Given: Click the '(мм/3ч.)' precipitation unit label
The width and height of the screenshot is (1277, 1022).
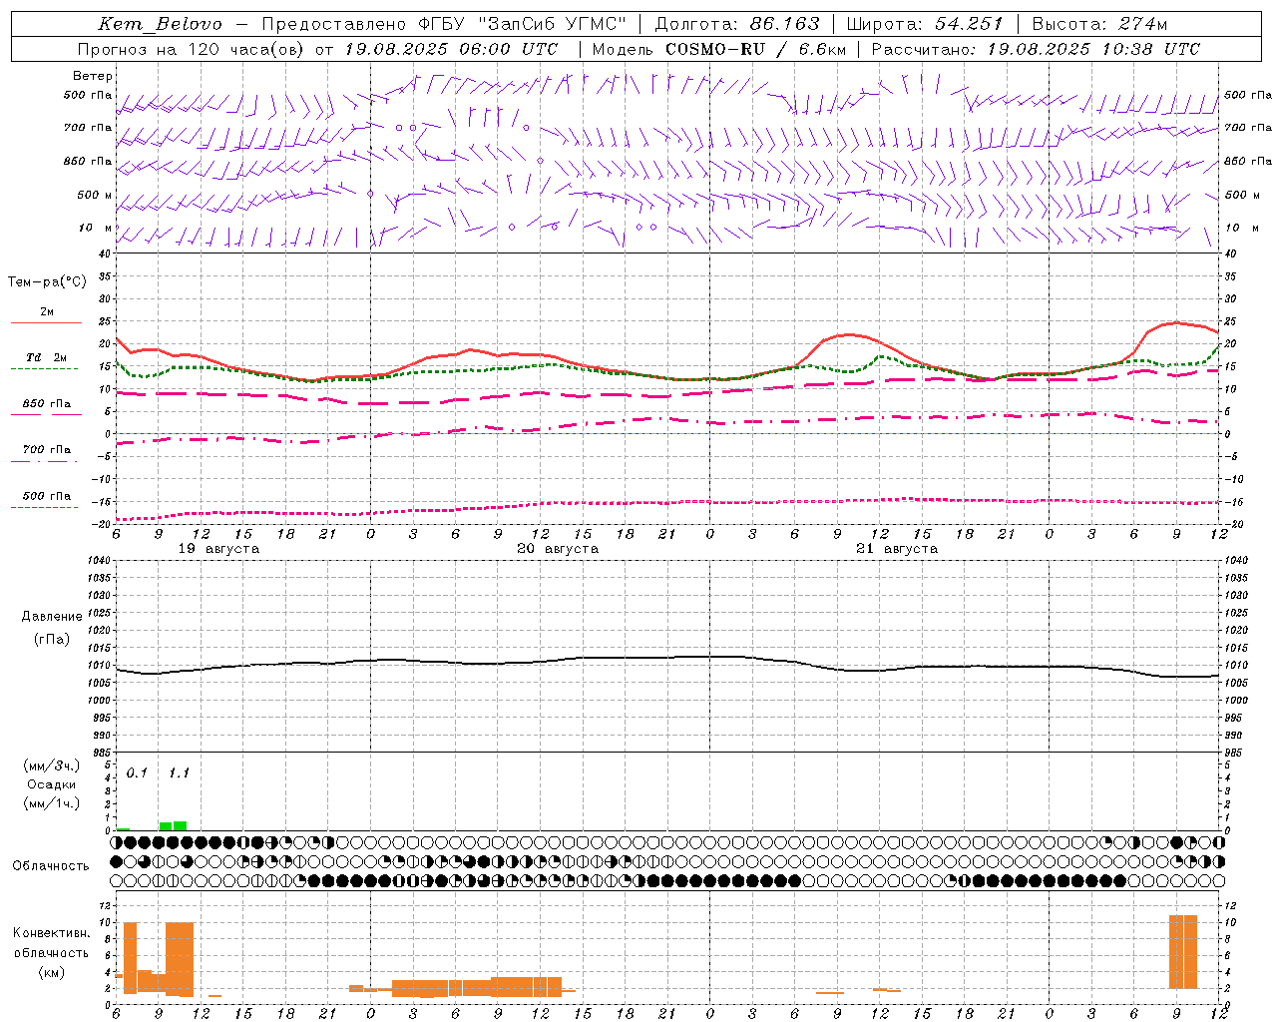Looking at the screenshot, I should pos(51,766).
